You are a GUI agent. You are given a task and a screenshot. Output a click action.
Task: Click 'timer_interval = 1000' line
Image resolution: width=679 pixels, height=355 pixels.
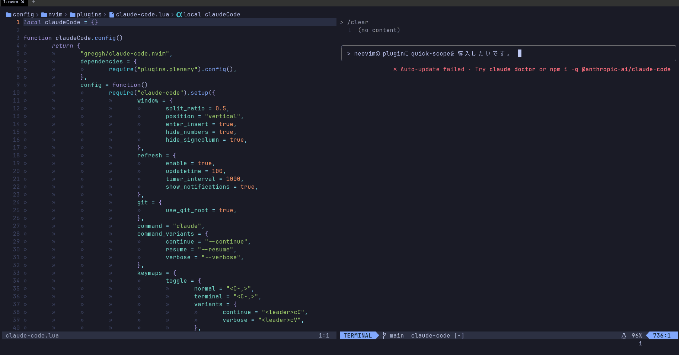pyautogui.click(x=203, y=179)
